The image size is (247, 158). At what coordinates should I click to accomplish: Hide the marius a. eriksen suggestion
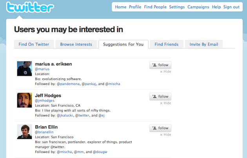[165, 72]
